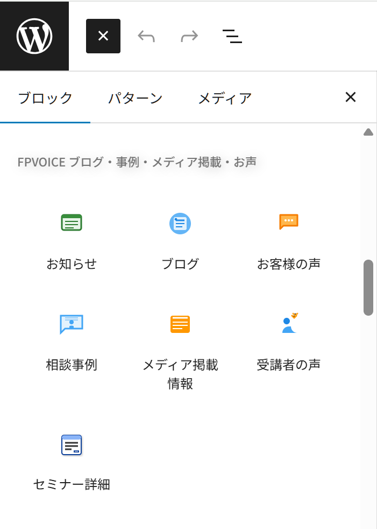Open the WordPress logo menu
This screenshot has height=529, width=377.
click(x=34, y=36)
